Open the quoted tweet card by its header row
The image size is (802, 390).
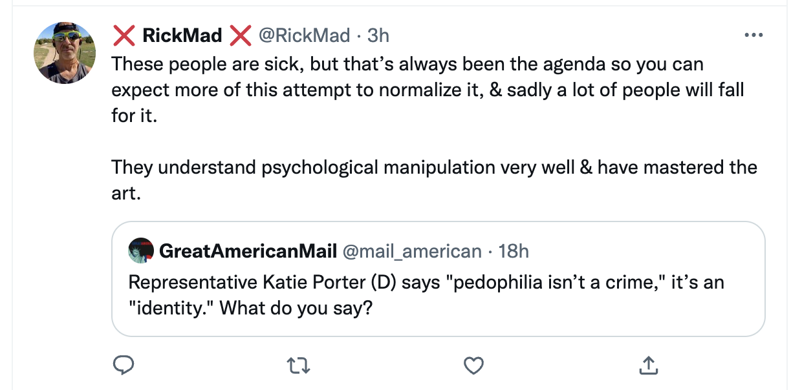[614, 251]
